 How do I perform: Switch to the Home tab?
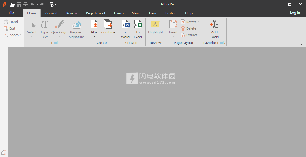(32, 13)
